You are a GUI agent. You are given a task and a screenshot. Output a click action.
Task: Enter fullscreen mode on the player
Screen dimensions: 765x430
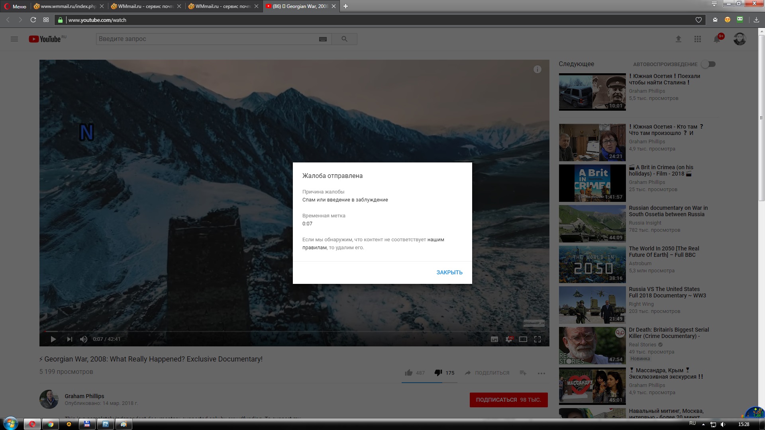pyautogui.click(x=537, y=339)
